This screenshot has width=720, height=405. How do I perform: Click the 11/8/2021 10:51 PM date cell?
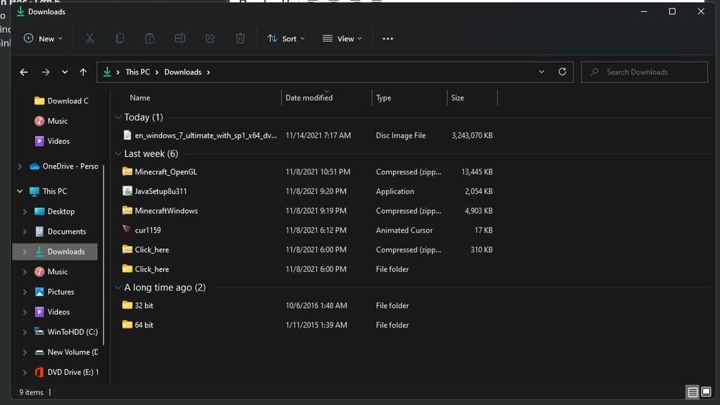318,172
